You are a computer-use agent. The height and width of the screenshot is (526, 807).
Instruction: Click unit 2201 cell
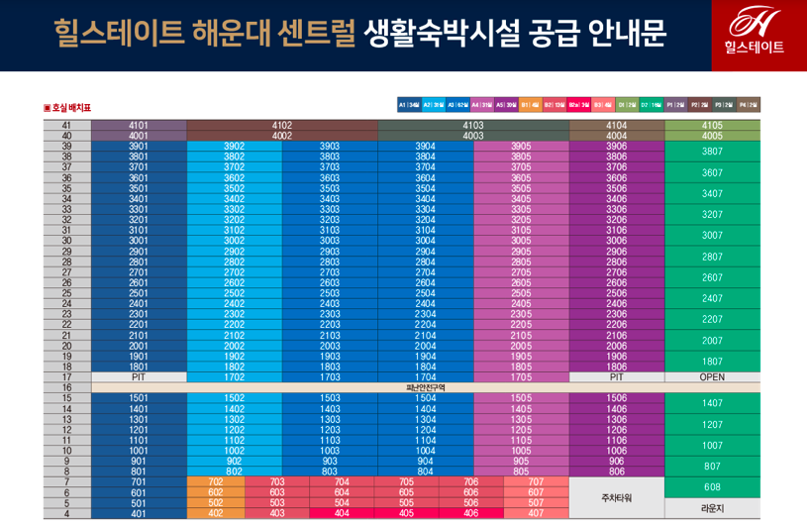pyautogui.click(x=139, y=325)
